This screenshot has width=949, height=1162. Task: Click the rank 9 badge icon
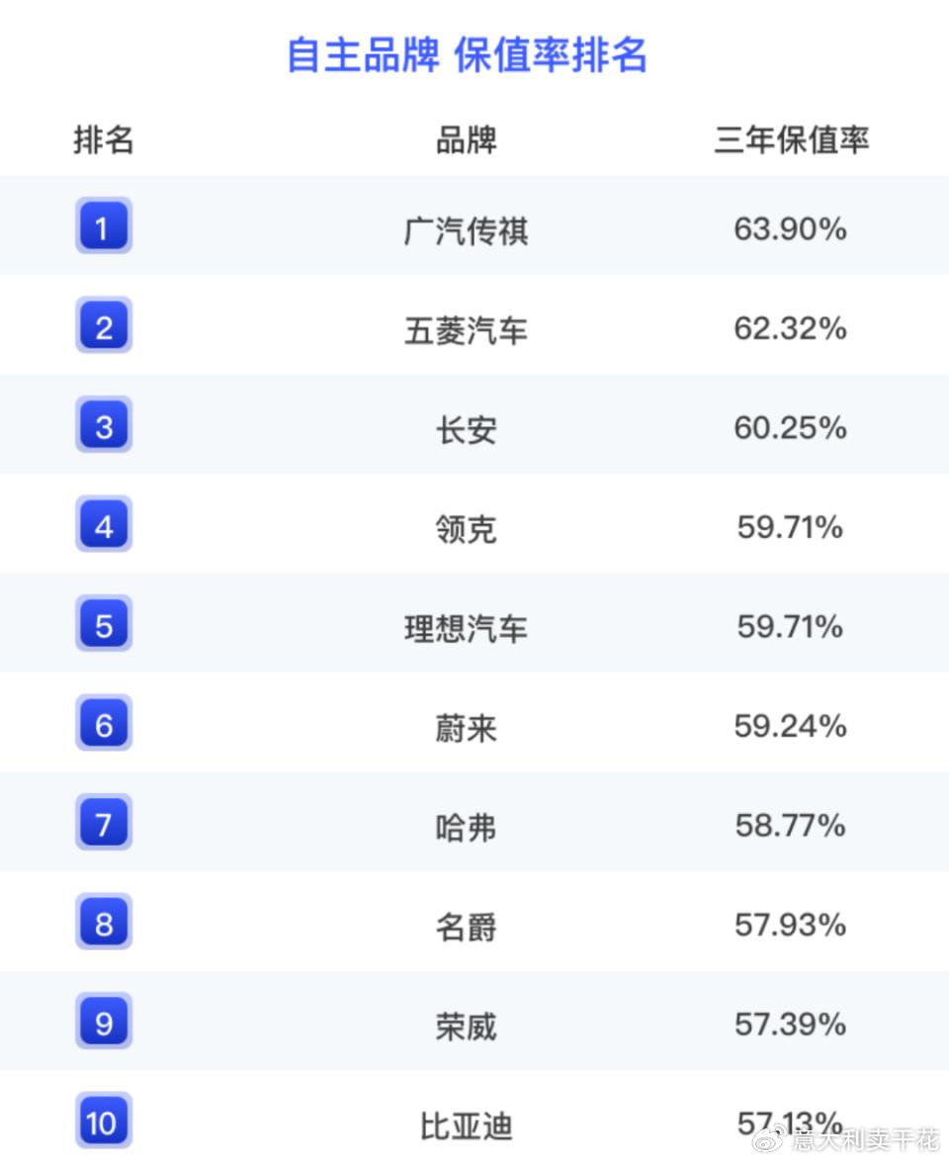104,1021
